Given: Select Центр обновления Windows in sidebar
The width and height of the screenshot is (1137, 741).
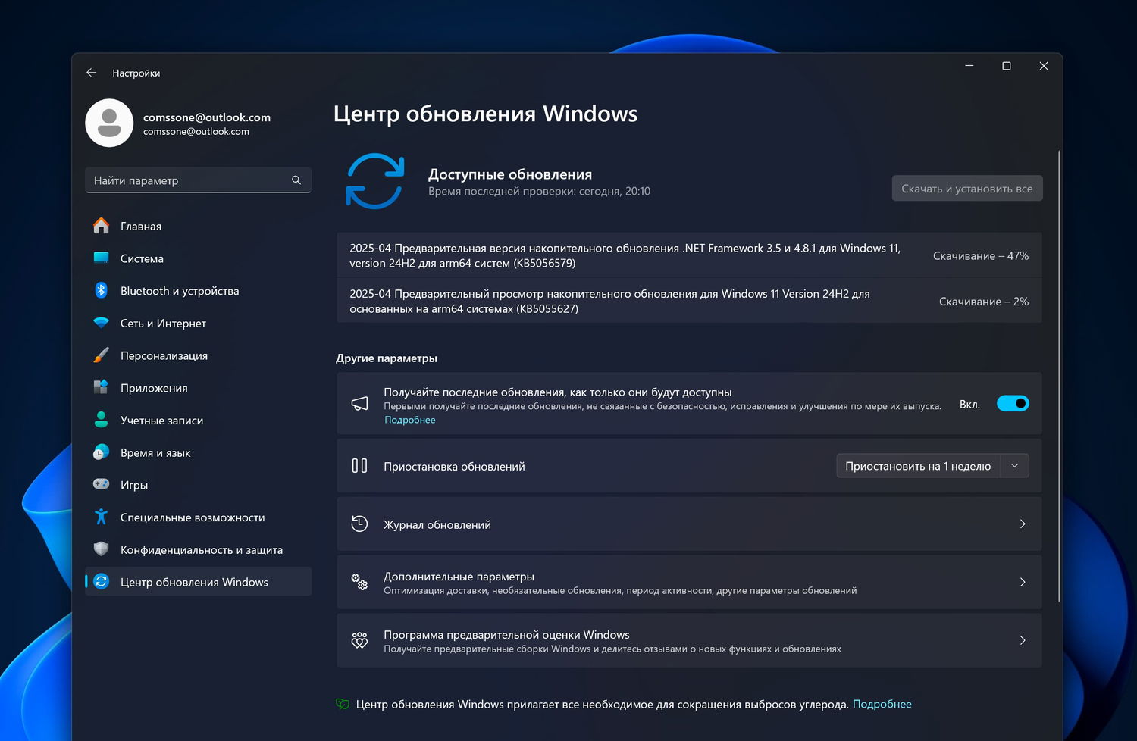Looking at the screenshot, I should coord(199,582).
